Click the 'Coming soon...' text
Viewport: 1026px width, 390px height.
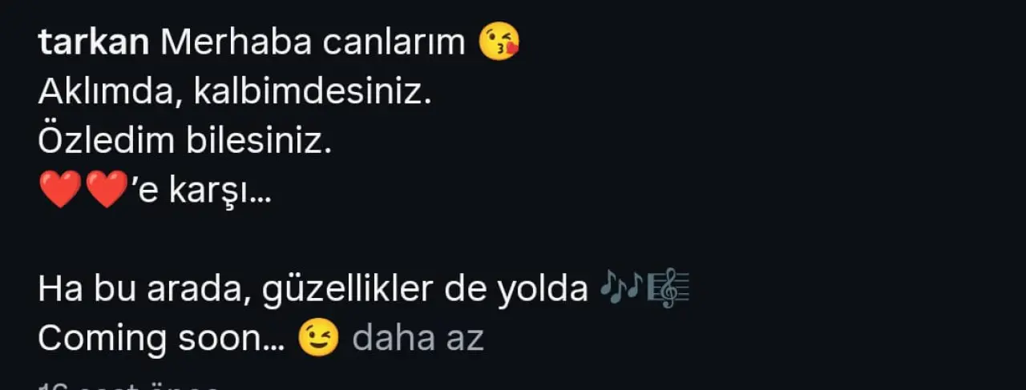click(x=161, y=340)
